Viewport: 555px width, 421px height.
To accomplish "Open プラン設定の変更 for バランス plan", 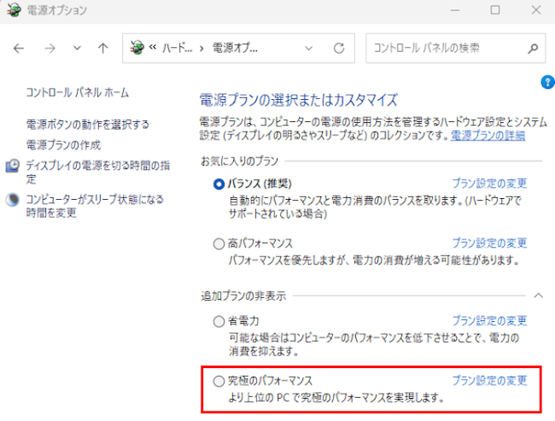I will point(489,184).
